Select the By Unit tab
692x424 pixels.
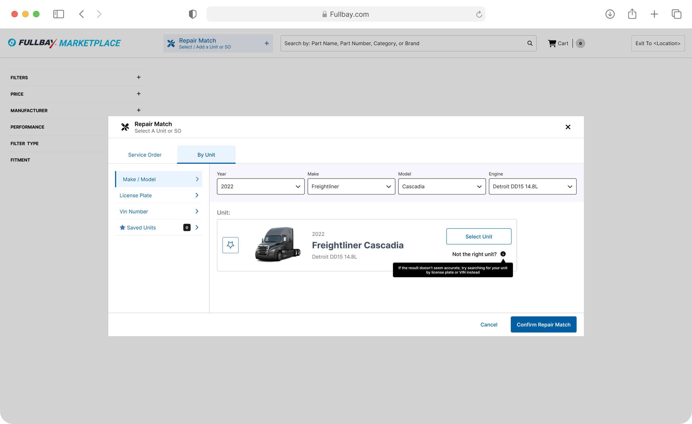click(x=206, y=155)
